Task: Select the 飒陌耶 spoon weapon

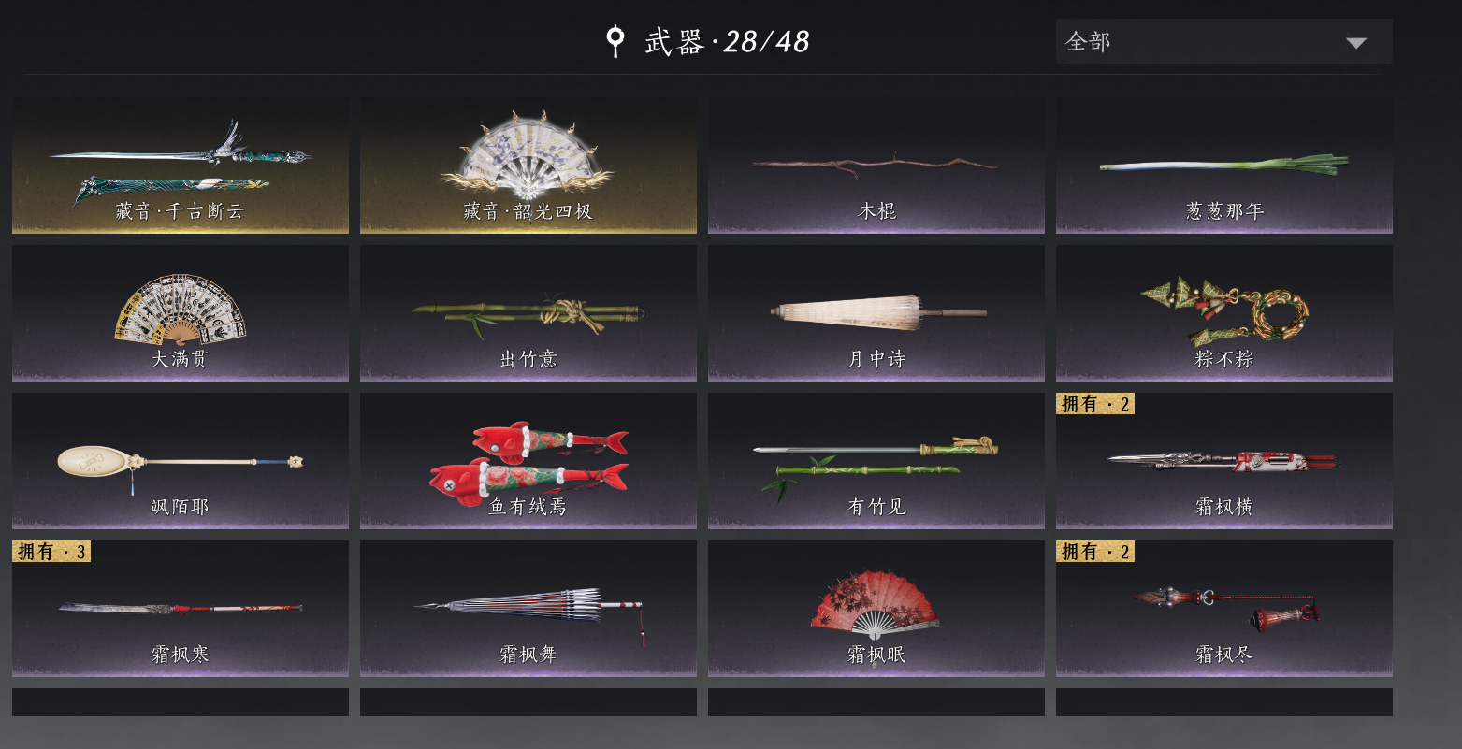Action: coord(181,461)
